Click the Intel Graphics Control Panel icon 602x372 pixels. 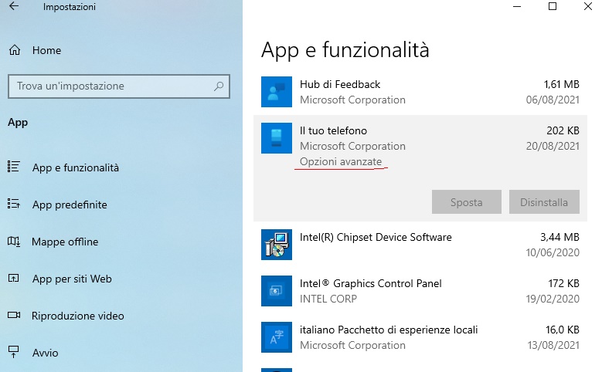277,291
